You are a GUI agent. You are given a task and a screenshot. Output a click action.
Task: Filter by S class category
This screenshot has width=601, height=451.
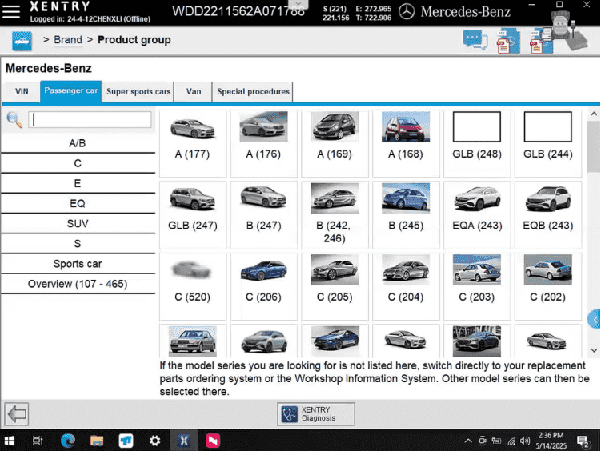click(x=78, y=244)
